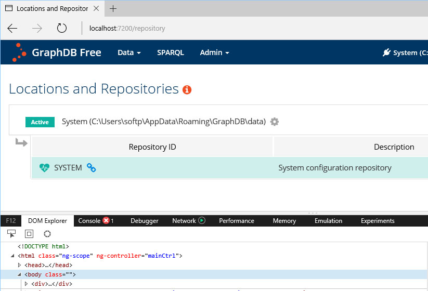Activate the Select element inspector tool
Image resolution: width=428 pixels, height=291 pixels.
11,234
